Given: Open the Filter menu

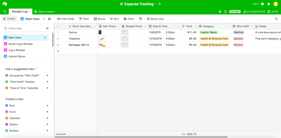Looking at the screenshot, I should [84, 19].
